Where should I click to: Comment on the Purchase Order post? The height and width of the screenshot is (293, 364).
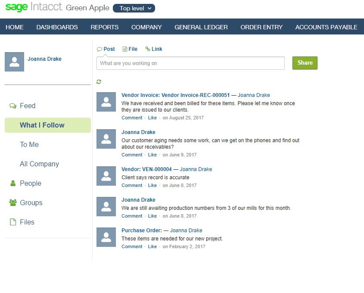[132, 247]
